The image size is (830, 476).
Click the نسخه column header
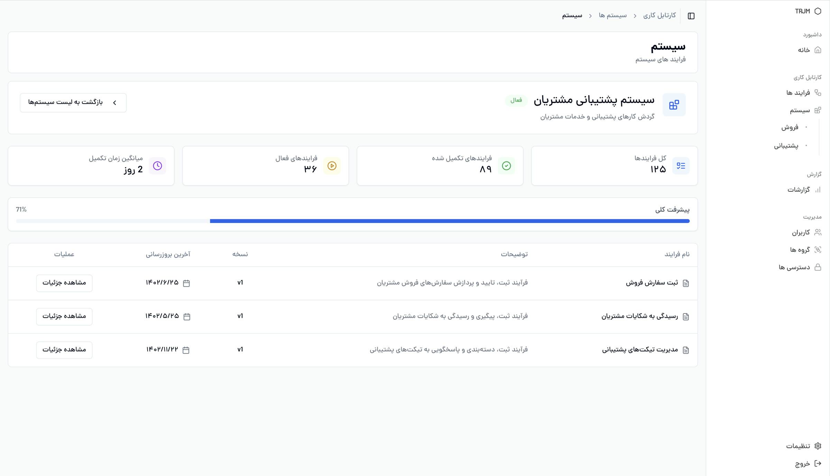tap(240, 254)
